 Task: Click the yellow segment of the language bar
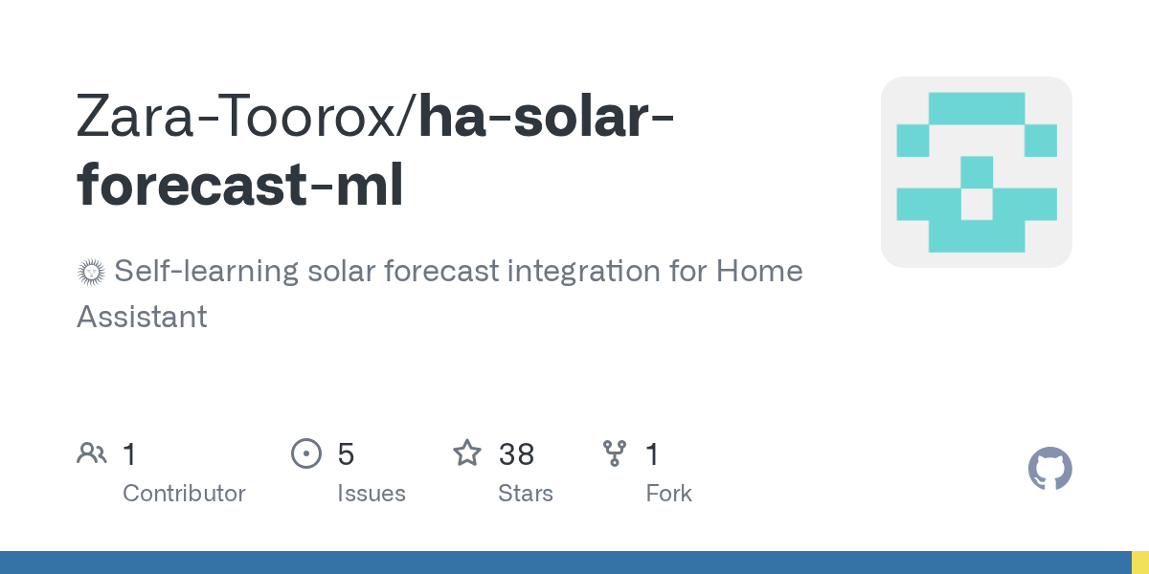[1140, 563]
